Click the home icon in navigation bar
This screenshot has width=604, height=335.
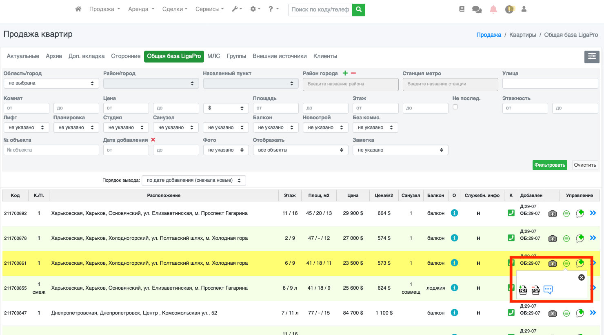[78, 9]
